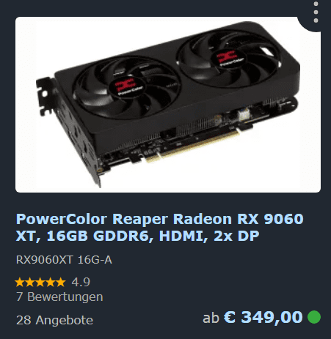Click the PowerColor logo on right fan
This screenshot has width=331, height=339.
pos(229,59)
